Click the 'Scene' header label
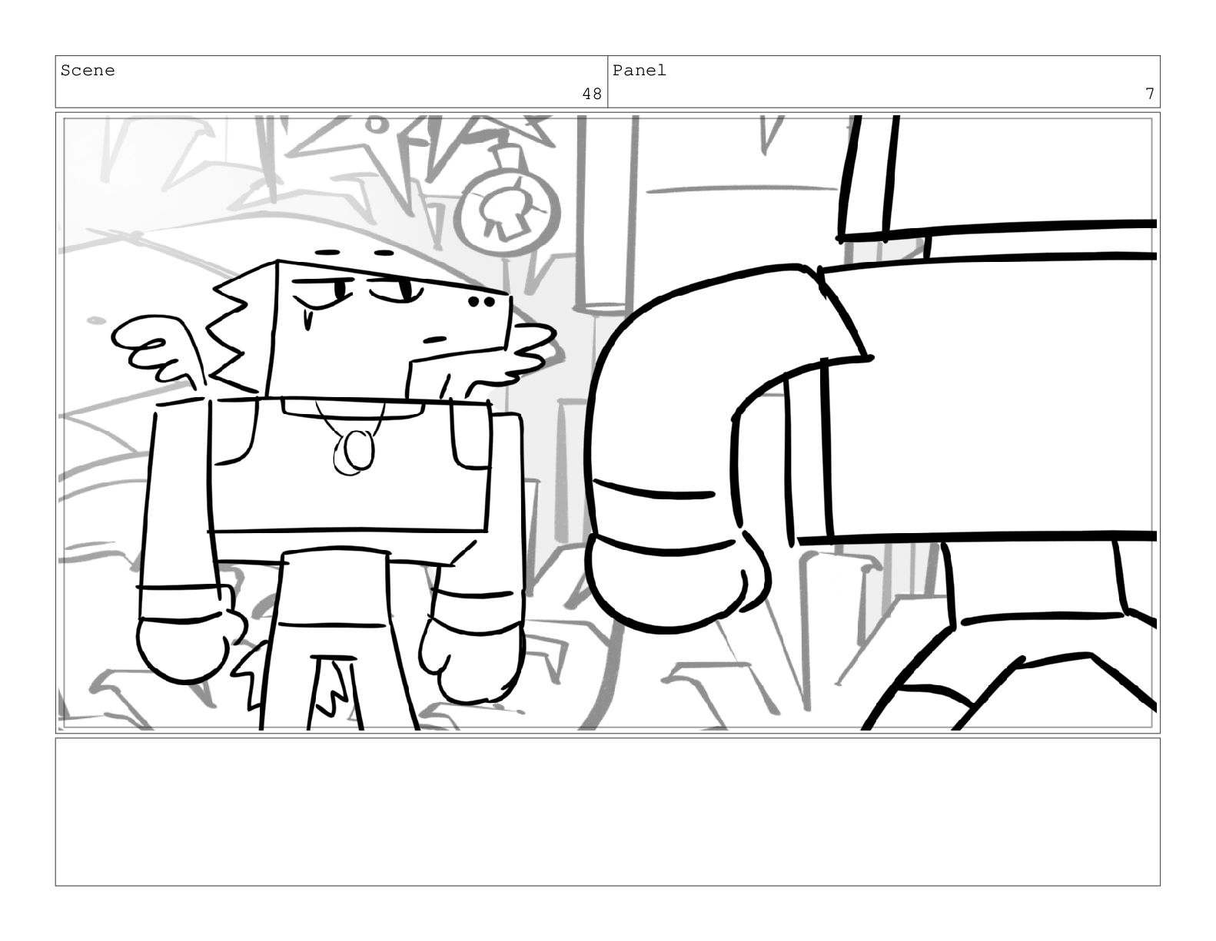Screen dimensions: 1216x941 pos(88,71)
